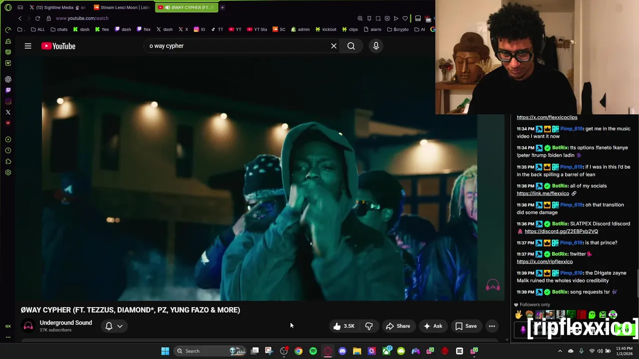Viewport: 639px width, 359px height.
Task: Open the ALL bookmarks folder
Action: coord(37,29)
